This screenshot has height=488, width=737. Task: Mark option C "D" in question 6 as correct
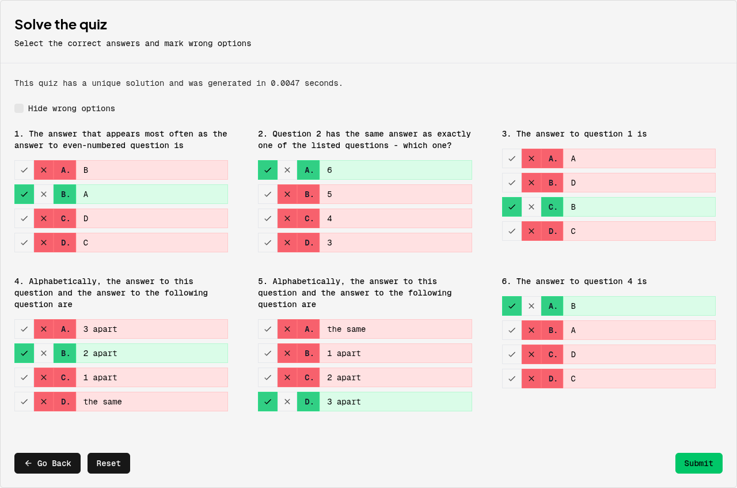click(x=512, y=354)
